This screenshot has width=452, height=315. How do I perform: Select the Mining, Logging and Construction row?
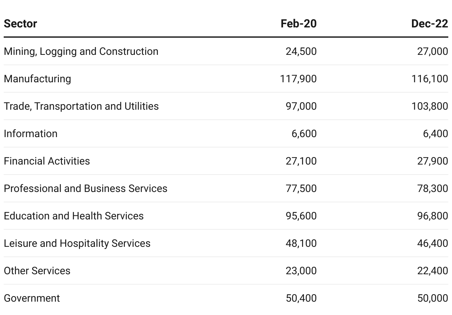coord(81,51)
